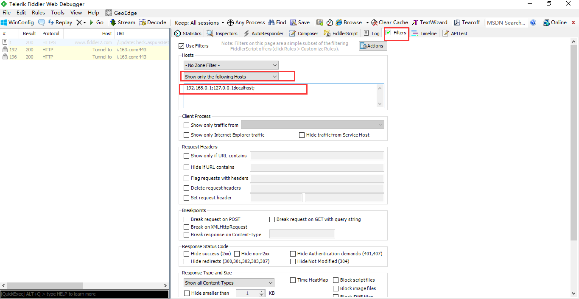Check Flag requests with headers
The height and width of the screenshot is (299, 579).
click(186, 178)
